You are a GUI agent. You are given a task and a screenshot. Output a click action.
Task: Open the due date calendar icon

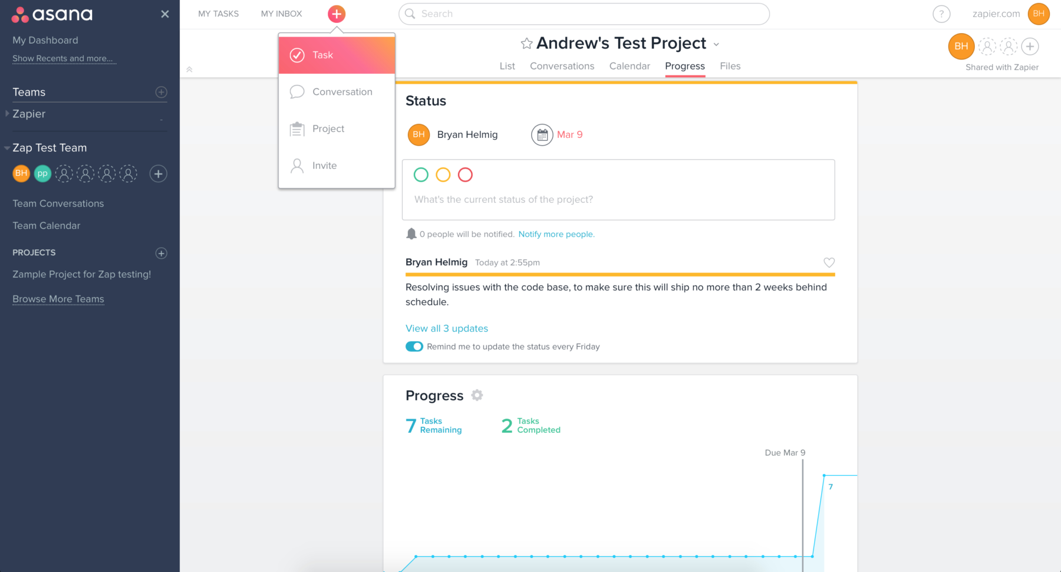pos(542,134)
